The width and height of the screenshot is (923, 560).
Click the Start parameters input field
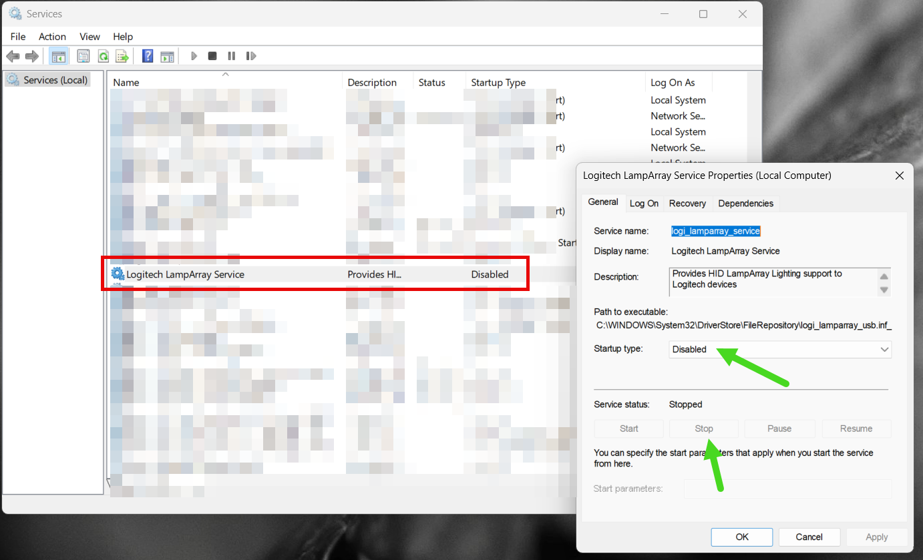(x=787, y=489)
